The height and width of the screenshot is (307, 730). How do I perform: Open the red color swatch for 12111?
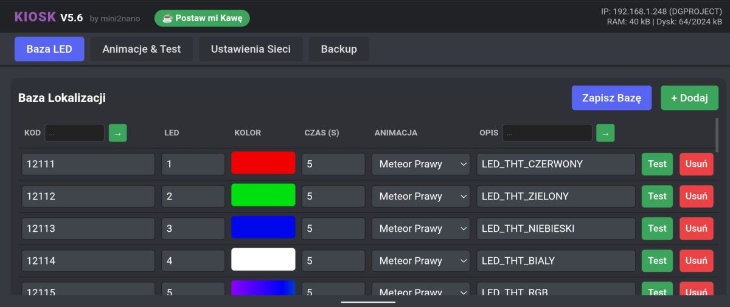pyautogui.click(x=263, y=163)
